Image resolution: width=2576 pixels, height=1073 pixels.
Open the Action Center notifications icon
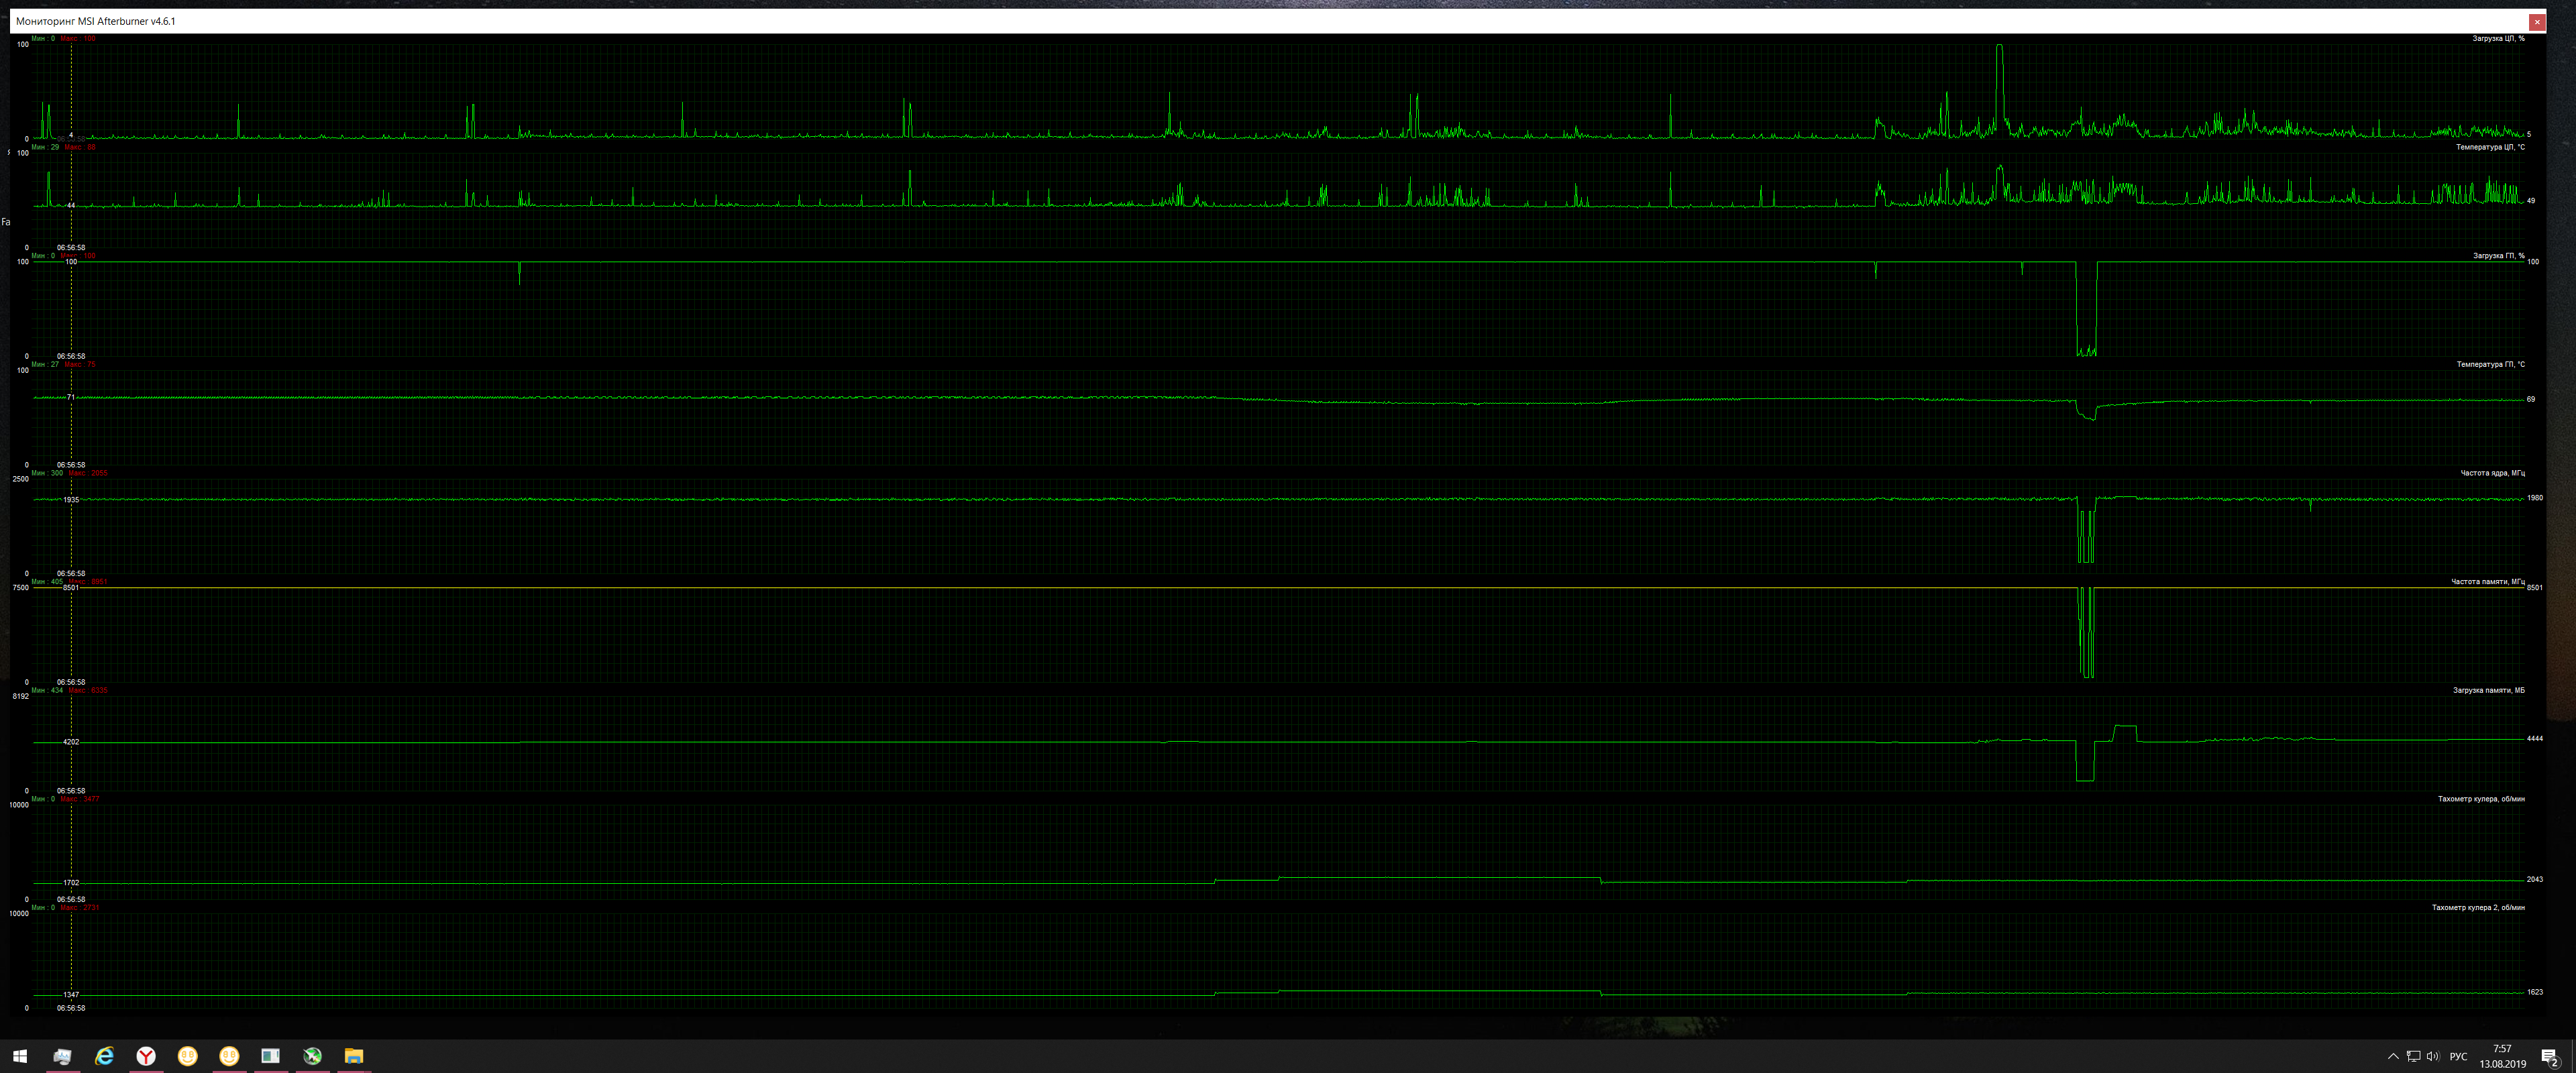coord(2550,1057)
